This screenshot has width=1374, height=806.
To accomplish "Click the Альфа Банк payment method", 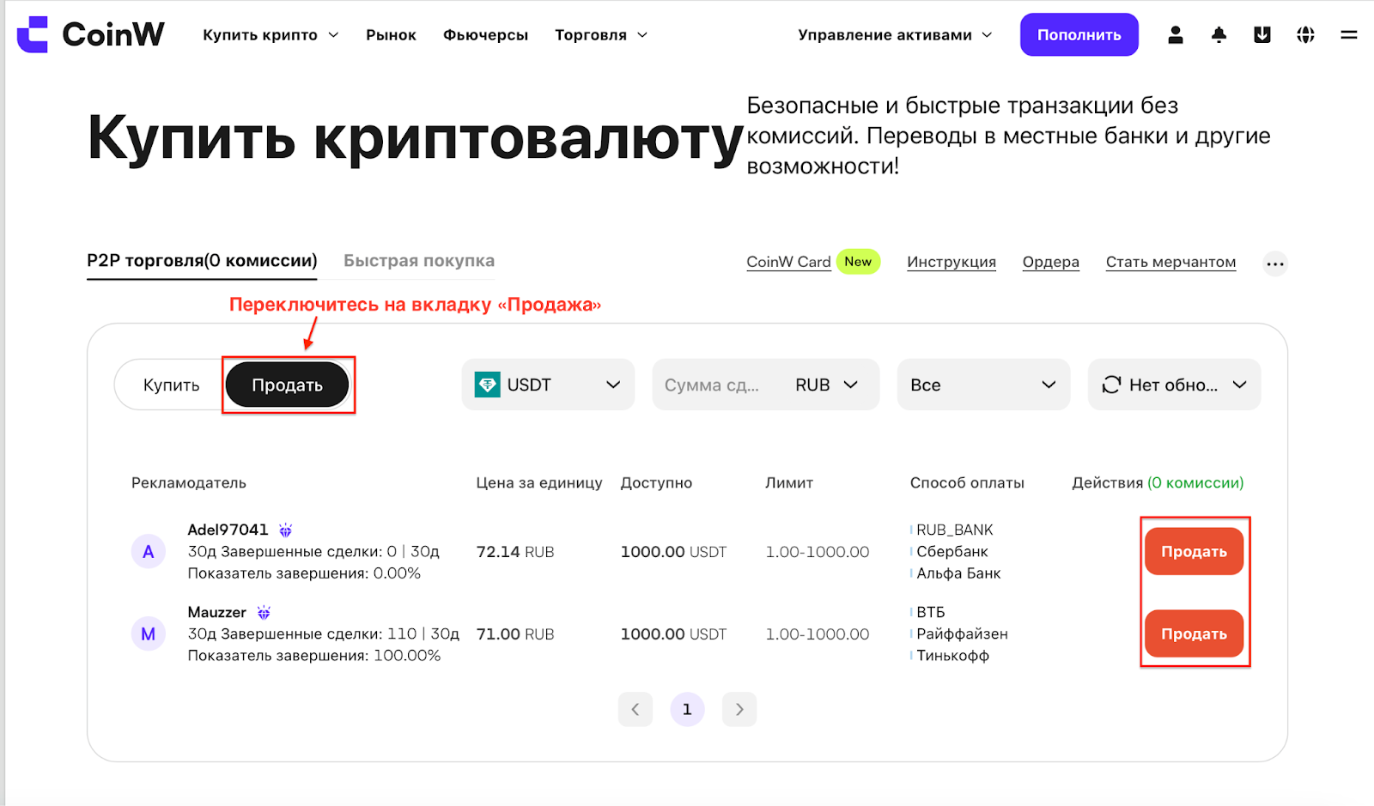I will point(958,573).
